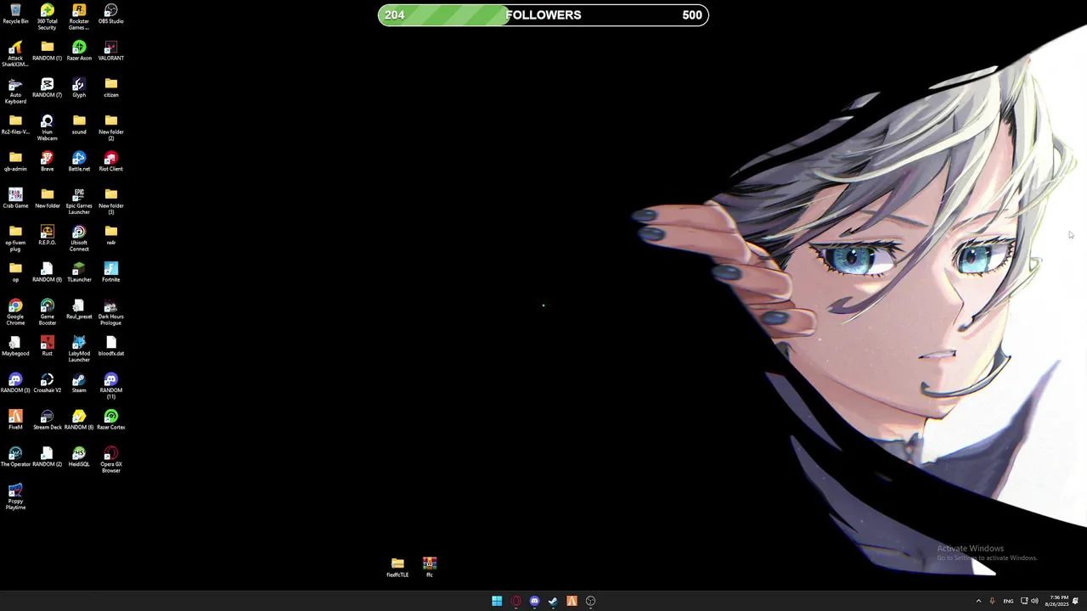Select the folder named op

pyautogui.click(x=15, y=272)
